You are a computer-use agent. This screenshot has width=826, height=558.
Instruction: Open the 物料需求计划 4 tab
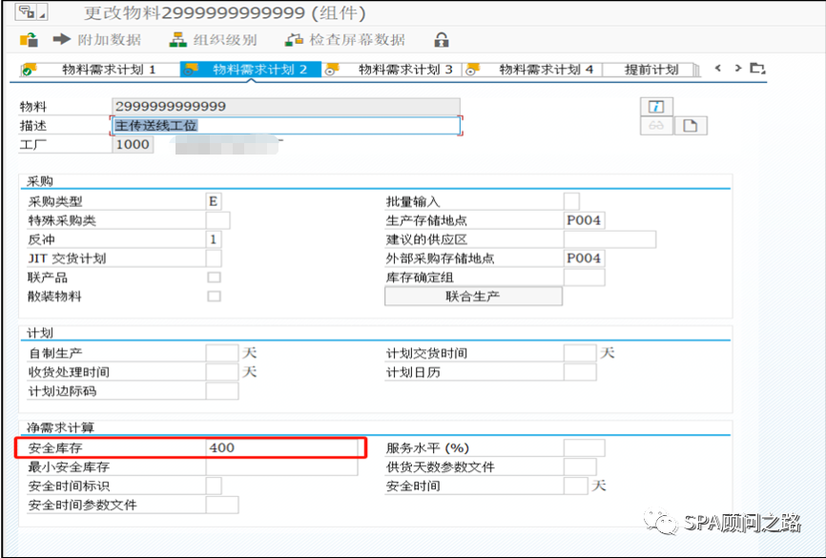(x=533, y=70)
